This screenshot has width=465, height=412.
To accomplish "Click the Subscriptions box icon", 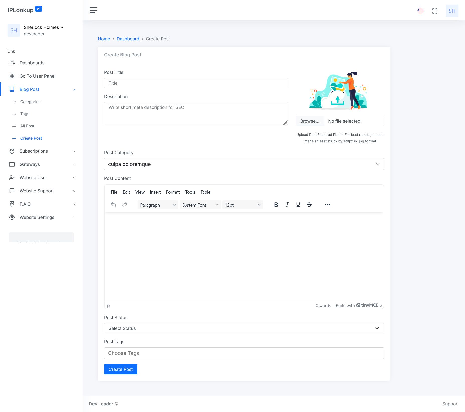I will coord(12,151).
